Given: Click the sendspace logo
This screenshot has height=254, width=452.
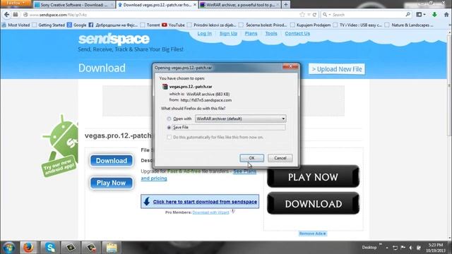Looking at the screenshot, I should click(x=114, y=40).
